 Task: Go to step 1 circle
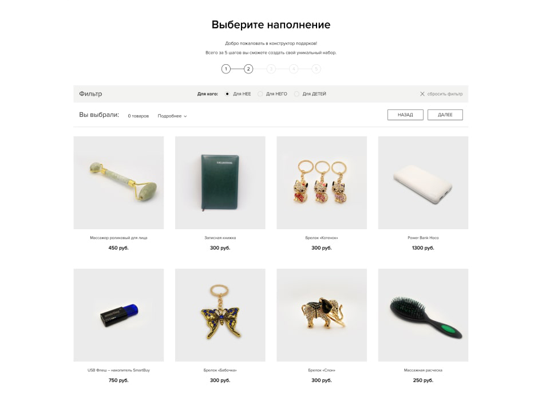tap(226, 69)
